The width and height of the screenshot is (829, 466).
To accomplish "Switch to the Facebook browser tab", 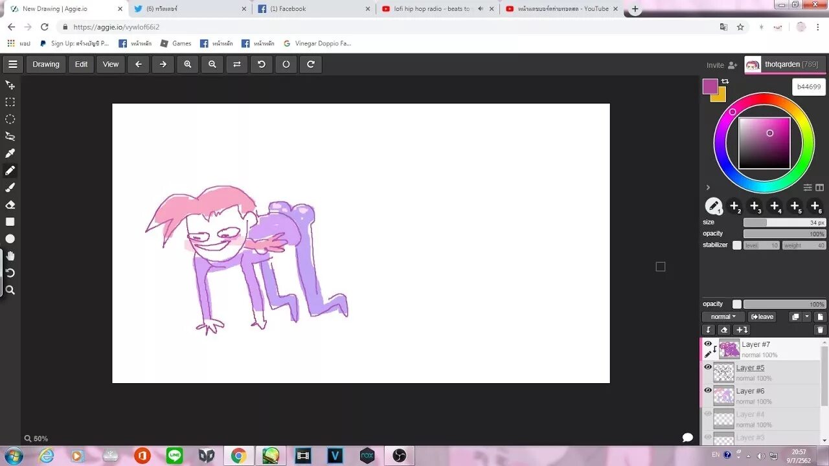I will point(313,8).
